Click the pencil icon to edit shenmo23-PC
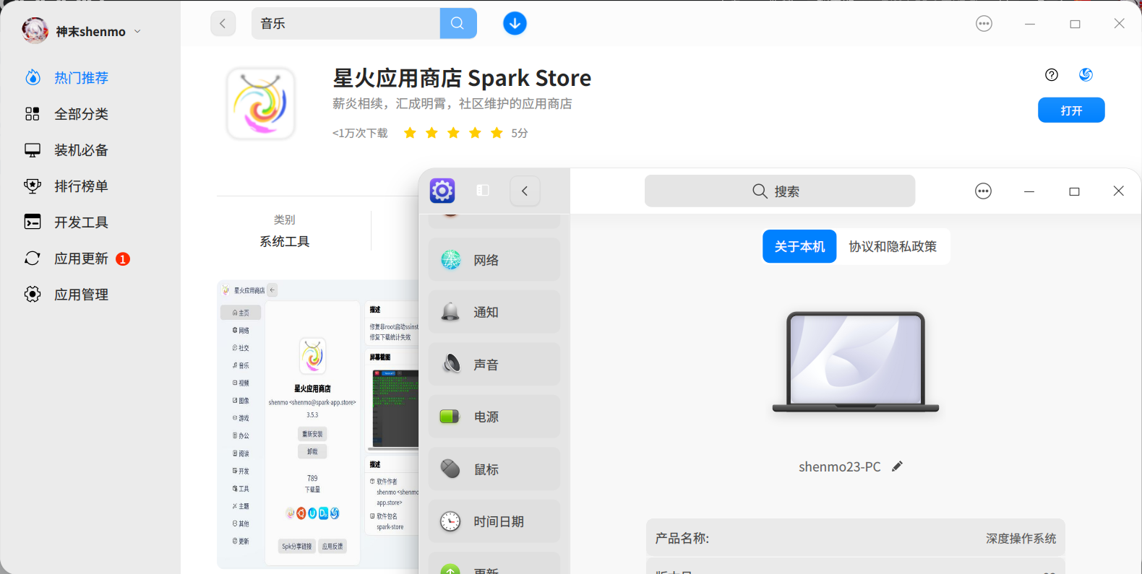 pyautogui.click(x=897, y=466)
